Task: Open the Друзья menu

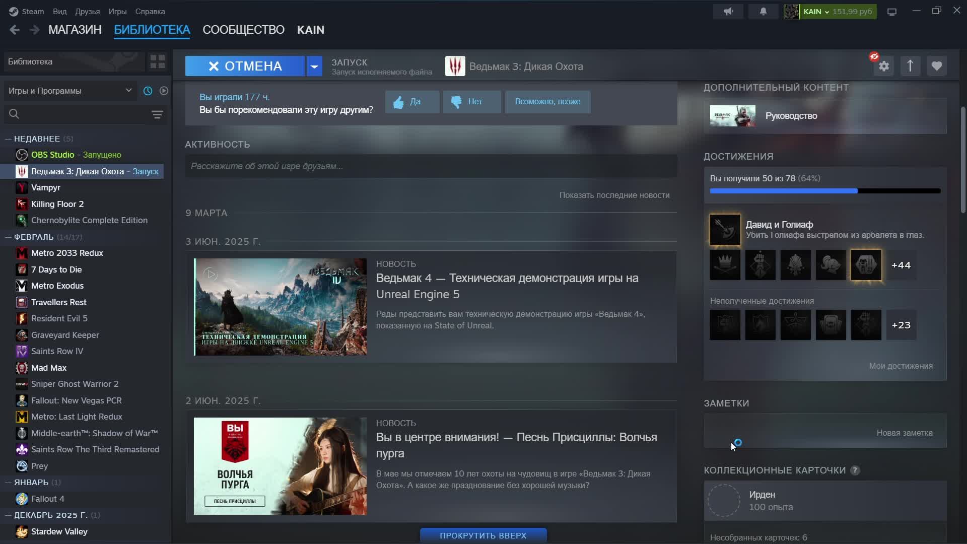Action: pos(87,11)
